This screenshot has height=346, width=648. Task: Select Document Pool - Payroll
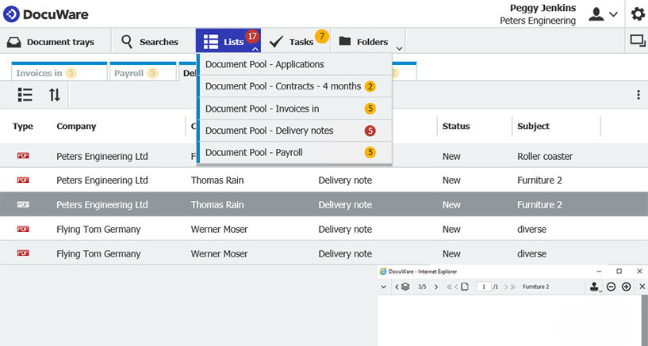(x=294, y=152)
